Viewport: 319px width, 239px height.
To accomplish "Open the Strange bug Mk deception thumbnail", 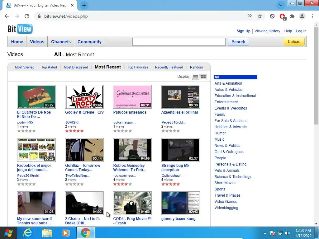I will point(180,150).
